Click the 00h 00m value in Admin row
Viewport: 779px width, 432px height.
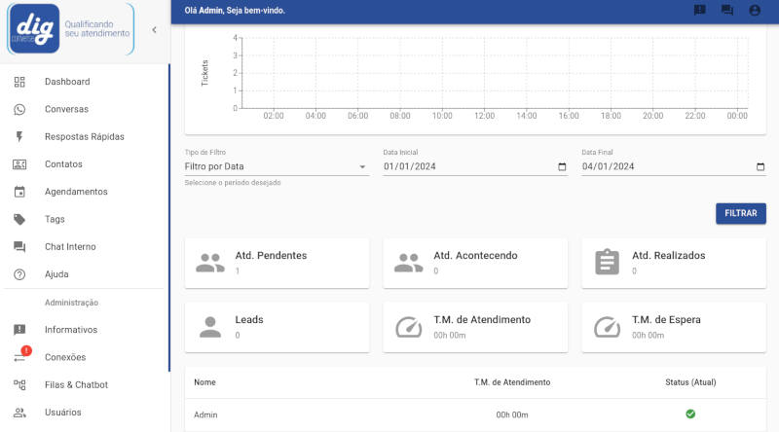pos(512,414)
